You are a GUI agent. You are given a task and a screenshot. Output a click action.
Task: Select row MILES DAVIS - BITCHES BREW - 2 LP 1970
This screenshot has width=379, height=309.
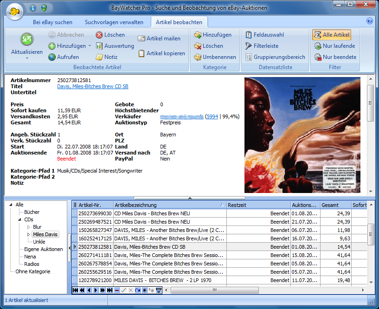219,280
